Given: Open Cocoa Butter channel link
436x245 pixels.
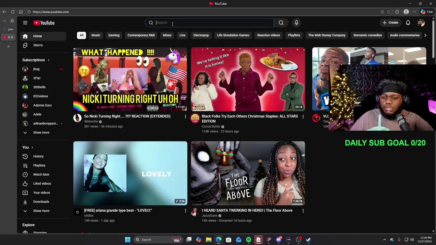Looking at the screenshot, I should click(211, 127).
